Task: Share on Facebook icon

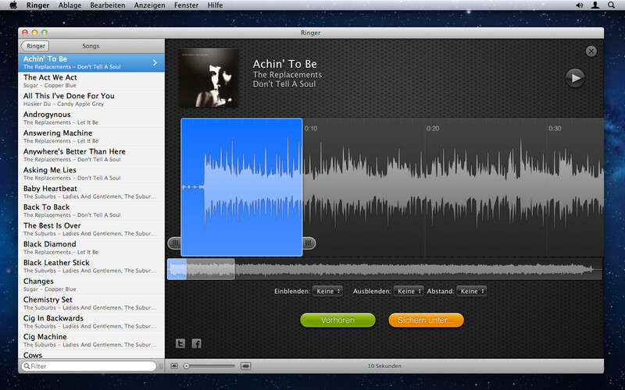Action: tap(197, 343)
